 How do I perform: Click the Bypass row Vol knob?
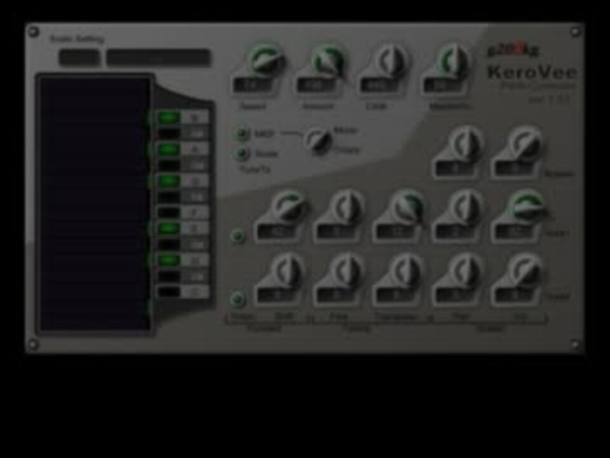coord(525,143)
